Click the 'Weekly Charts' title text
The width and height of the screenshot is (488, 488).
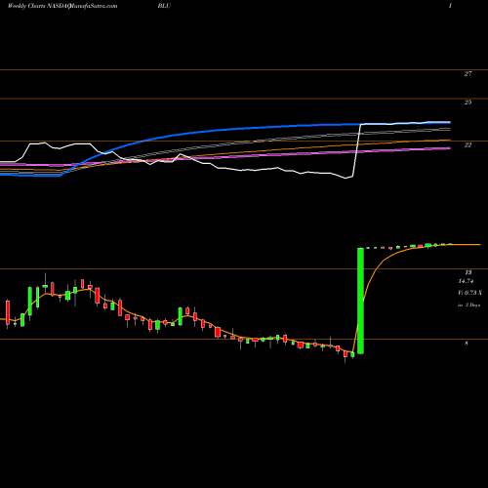26,6
